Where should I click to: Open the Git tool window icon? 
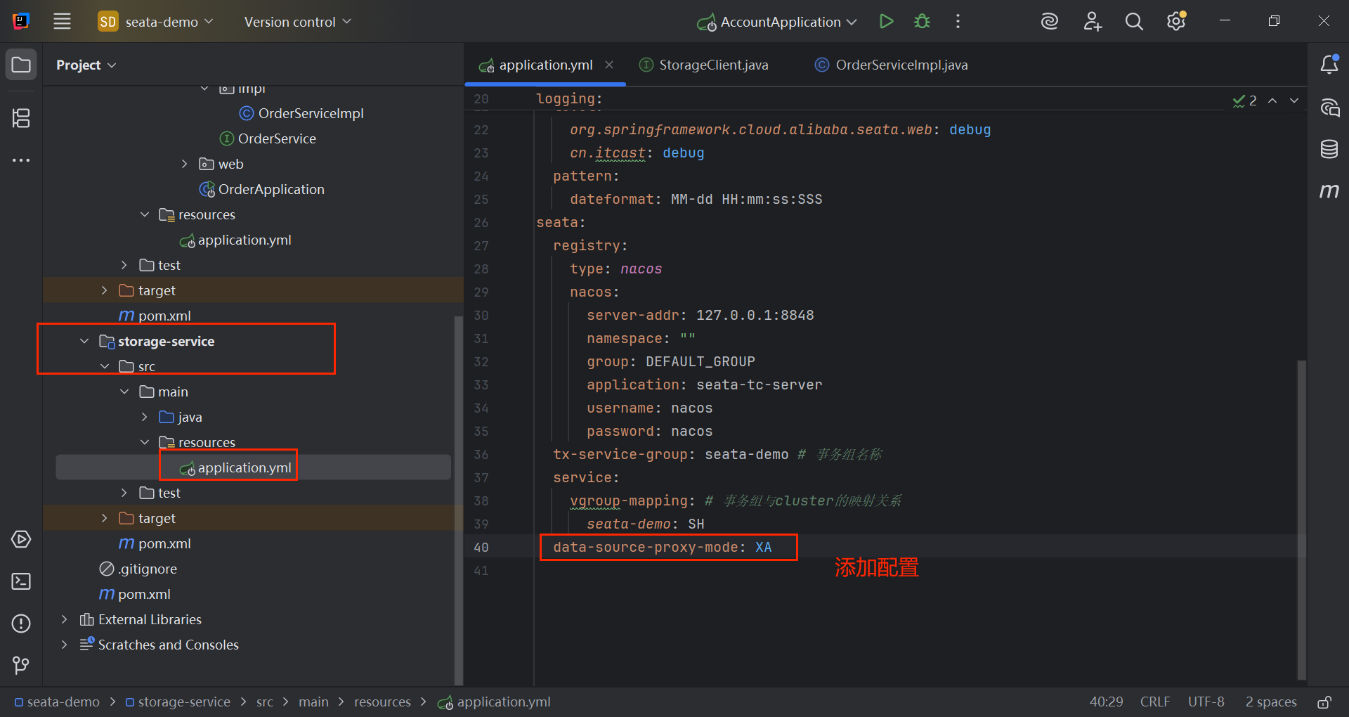21,665
